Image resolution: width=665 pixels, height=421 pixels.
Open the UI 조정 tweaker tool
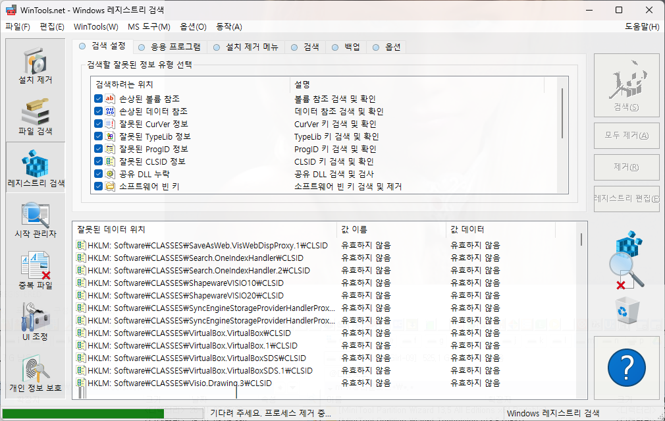[x=36, y=323]
